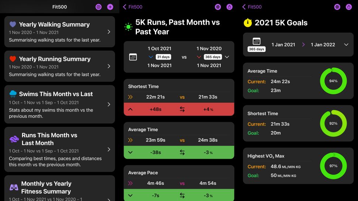Tap swap arrows in red +48s bar
The width and height of the screenshot is (358, 201).
(182, 109)
